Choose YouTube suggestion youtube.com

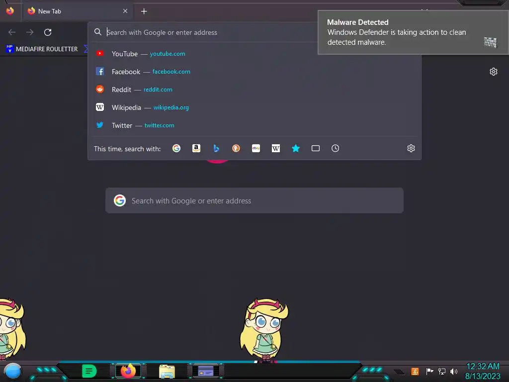pos(254,54)
